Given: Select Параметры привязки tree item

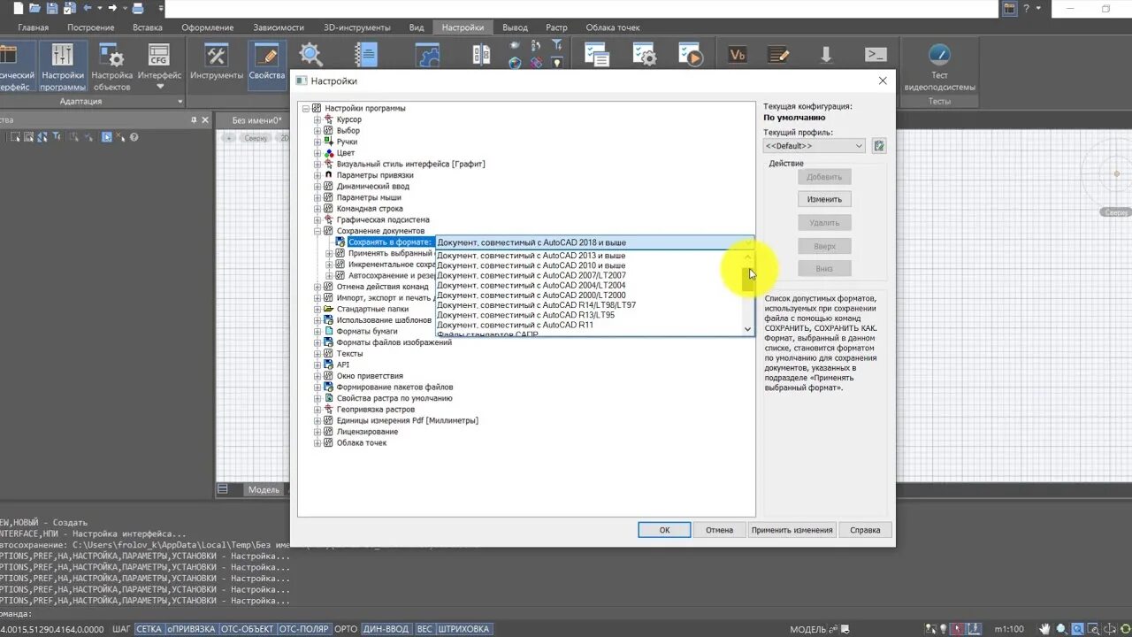Looking at the screenshot, I should tap(375, 175).
